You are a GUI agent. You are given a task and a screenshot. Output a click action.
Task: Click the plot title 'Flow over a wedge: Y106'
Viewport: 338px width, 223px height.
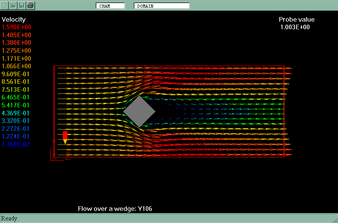tap(115, 209)
